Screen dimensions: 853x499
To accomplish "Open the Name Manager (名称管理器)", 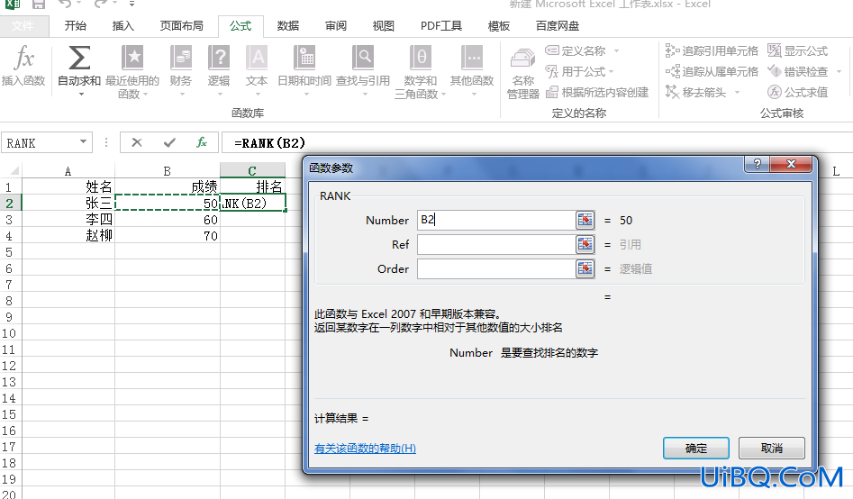I will point(522,74).
